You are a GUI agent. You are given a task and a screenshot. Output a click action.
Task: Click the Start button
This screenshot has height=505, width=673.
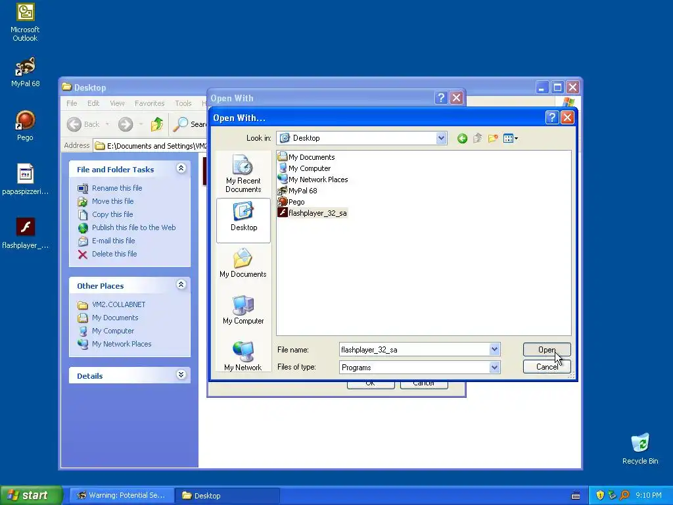tap(31, 496)
